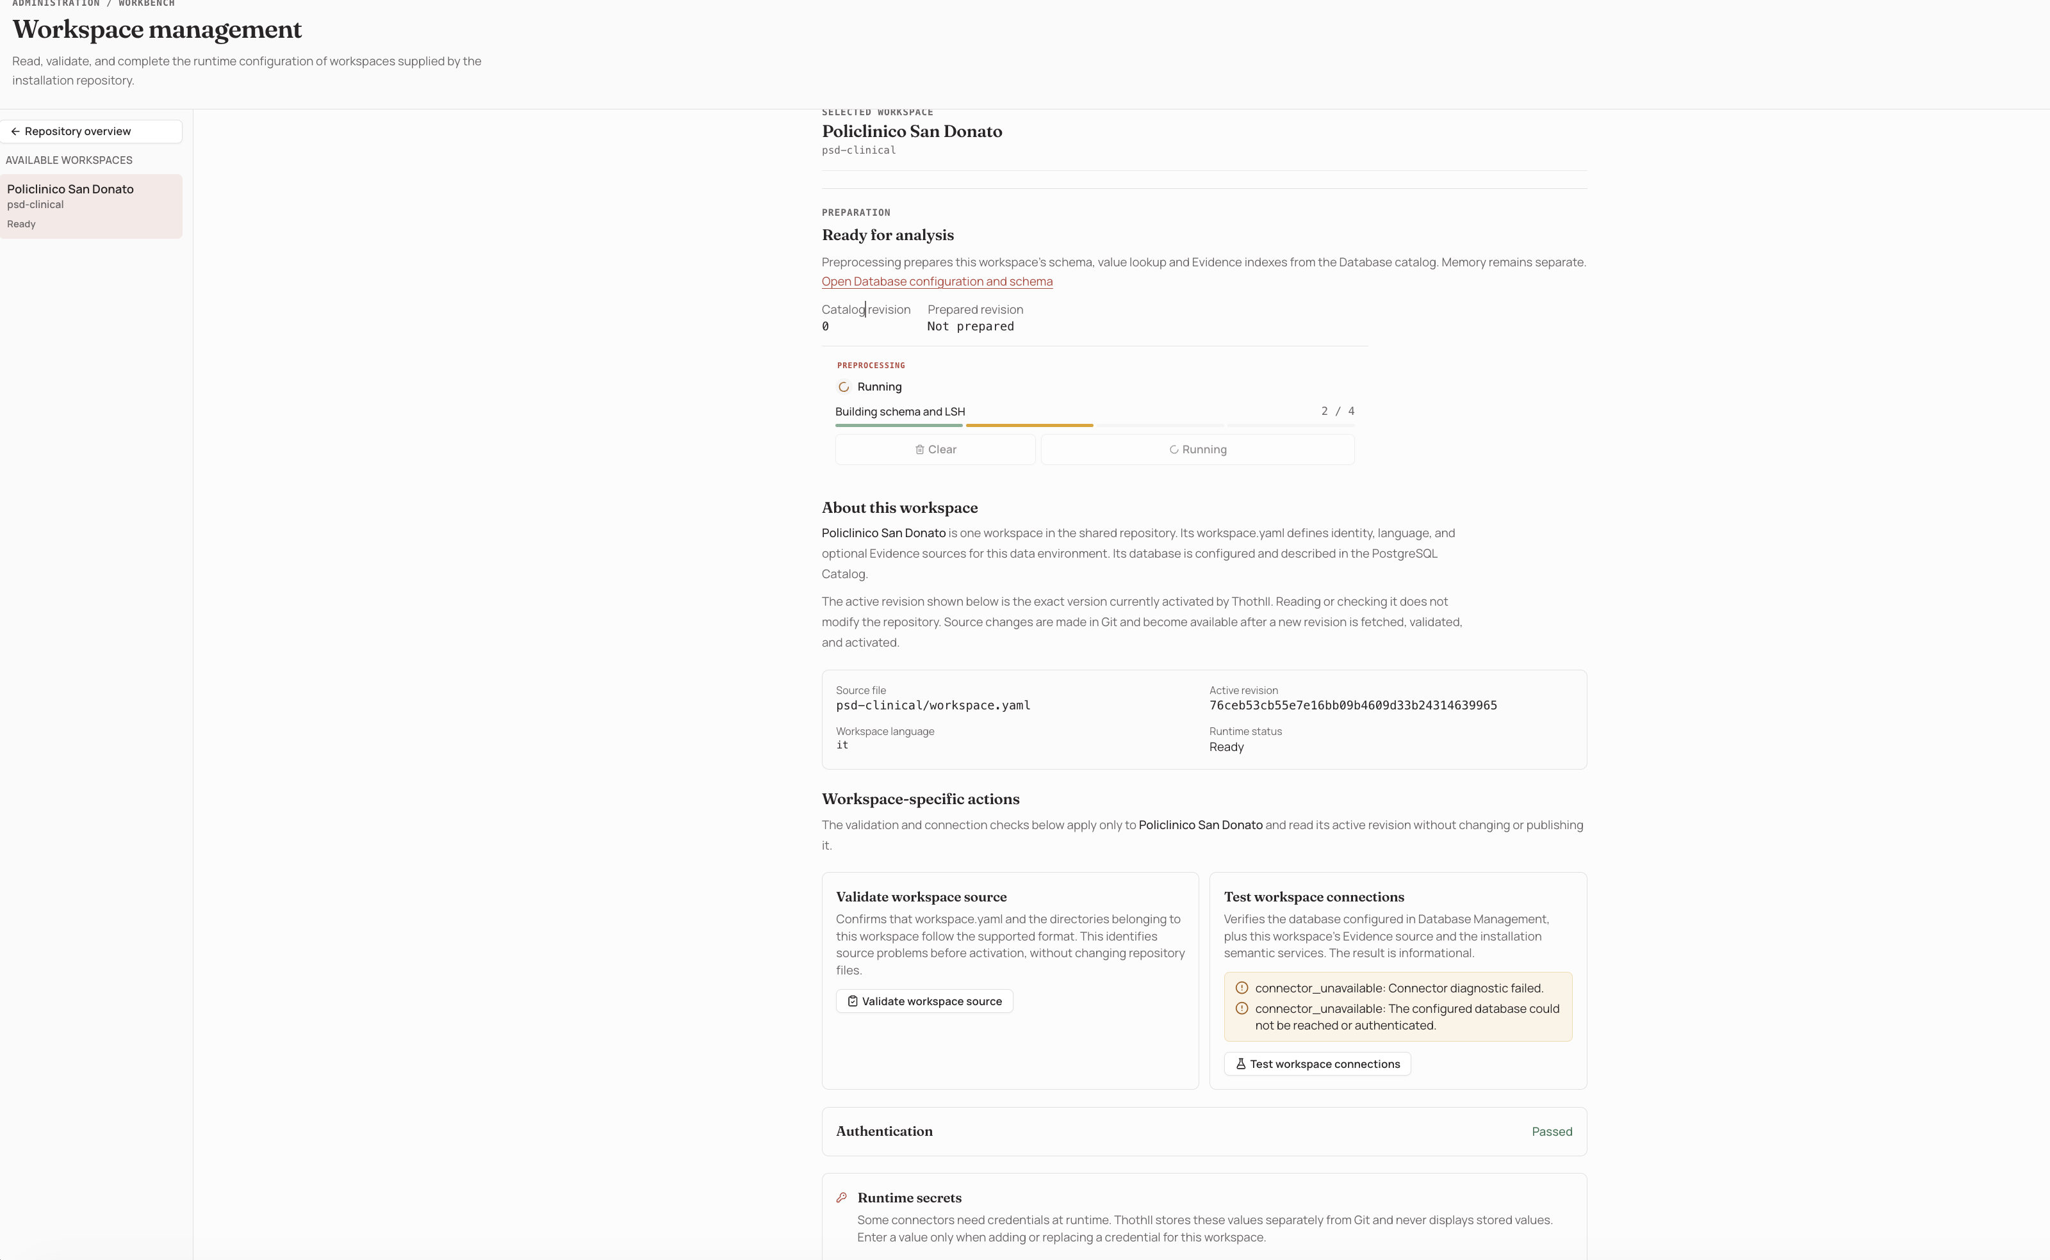Click the first connector_unavailable warning icon
This screenshot has width=2050, height=1260.
(1242, 989)
